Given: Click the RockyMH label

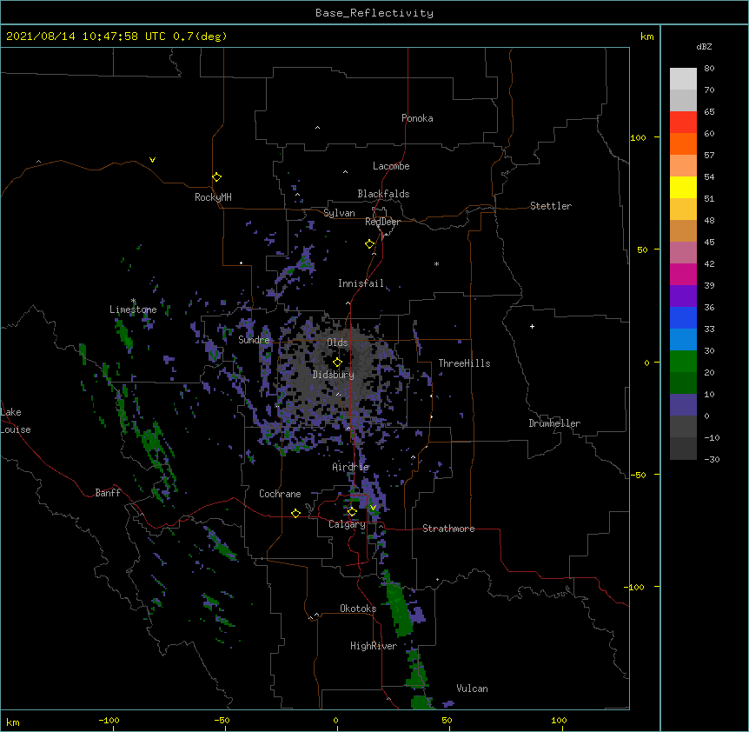Looking at the screenshot, I should tap(213, 197).
